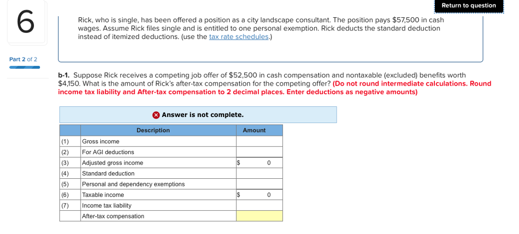Click the Amount column header

point(254,130)
